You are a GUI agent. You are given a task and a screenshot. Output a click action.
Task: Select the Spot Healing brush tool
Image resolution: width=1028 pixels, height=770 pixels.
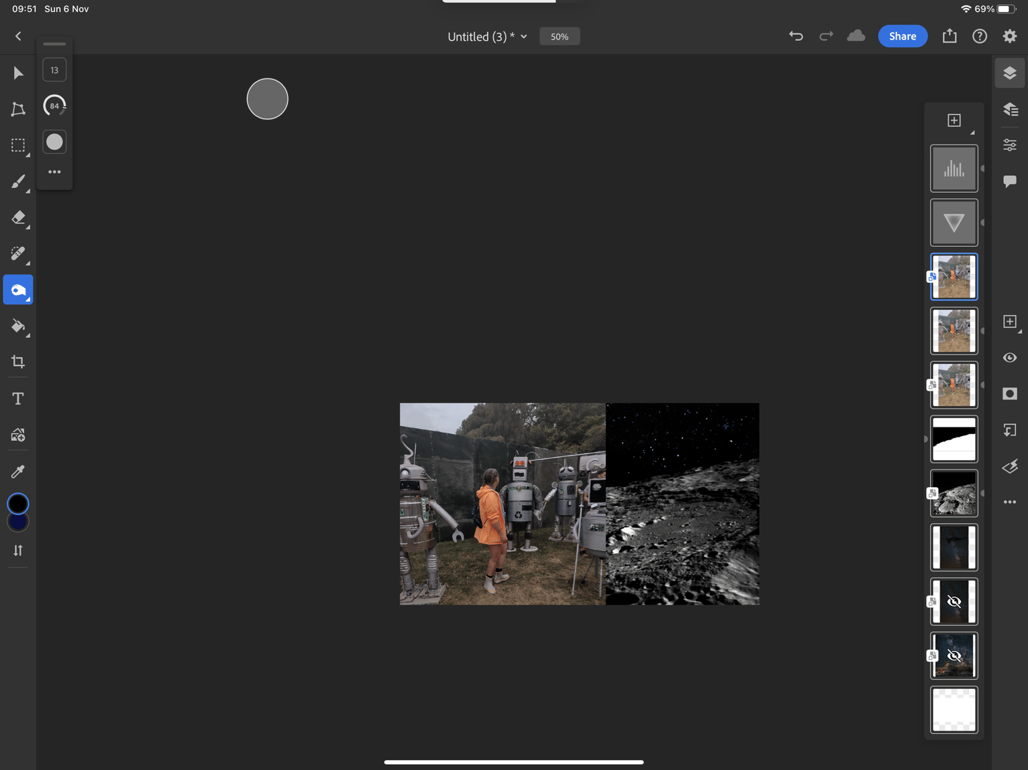[x=18, y=254]
